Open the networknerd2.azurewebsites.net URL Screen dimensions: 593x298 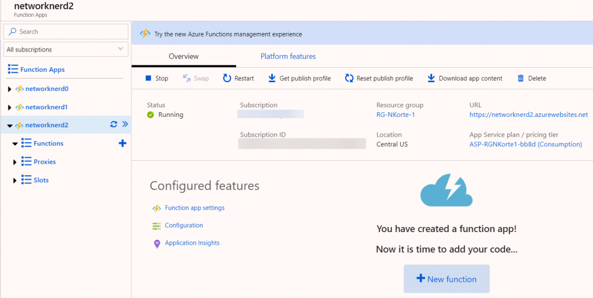[529, 115]
